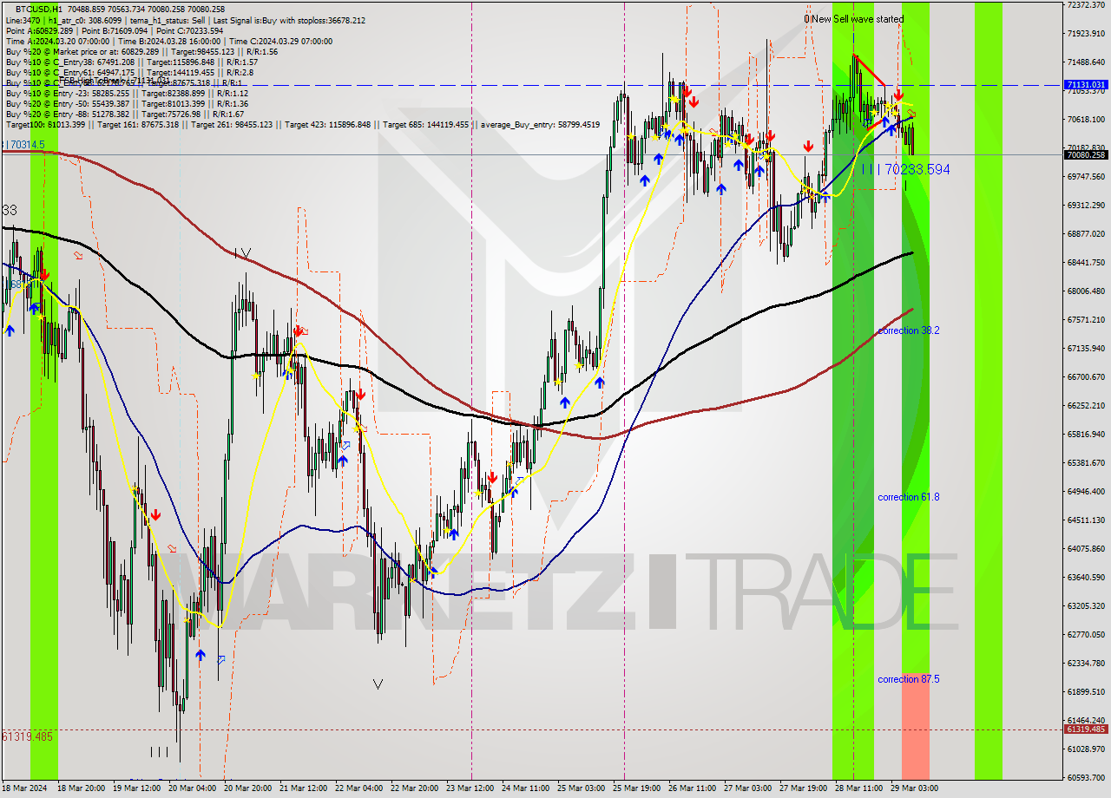1111x798 pixels.
Task: Click the '22 Mar 20:00' time axis label
Action: coord(415,788)
